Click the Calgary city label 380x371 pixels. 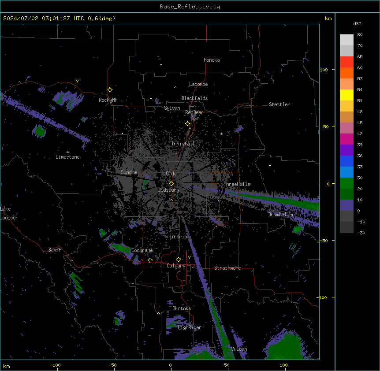(x=176, y=266)
